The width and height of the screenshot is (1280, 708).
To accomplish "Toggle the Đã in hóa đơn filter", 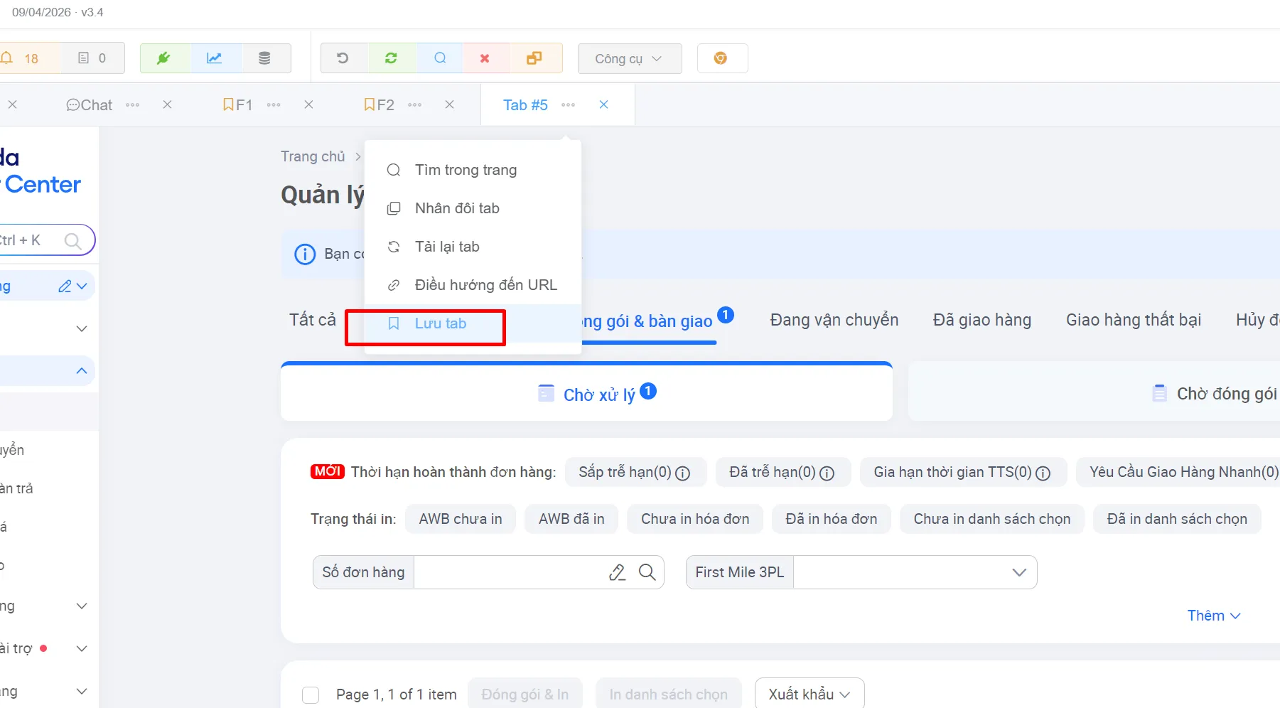I will click(832, 519).
